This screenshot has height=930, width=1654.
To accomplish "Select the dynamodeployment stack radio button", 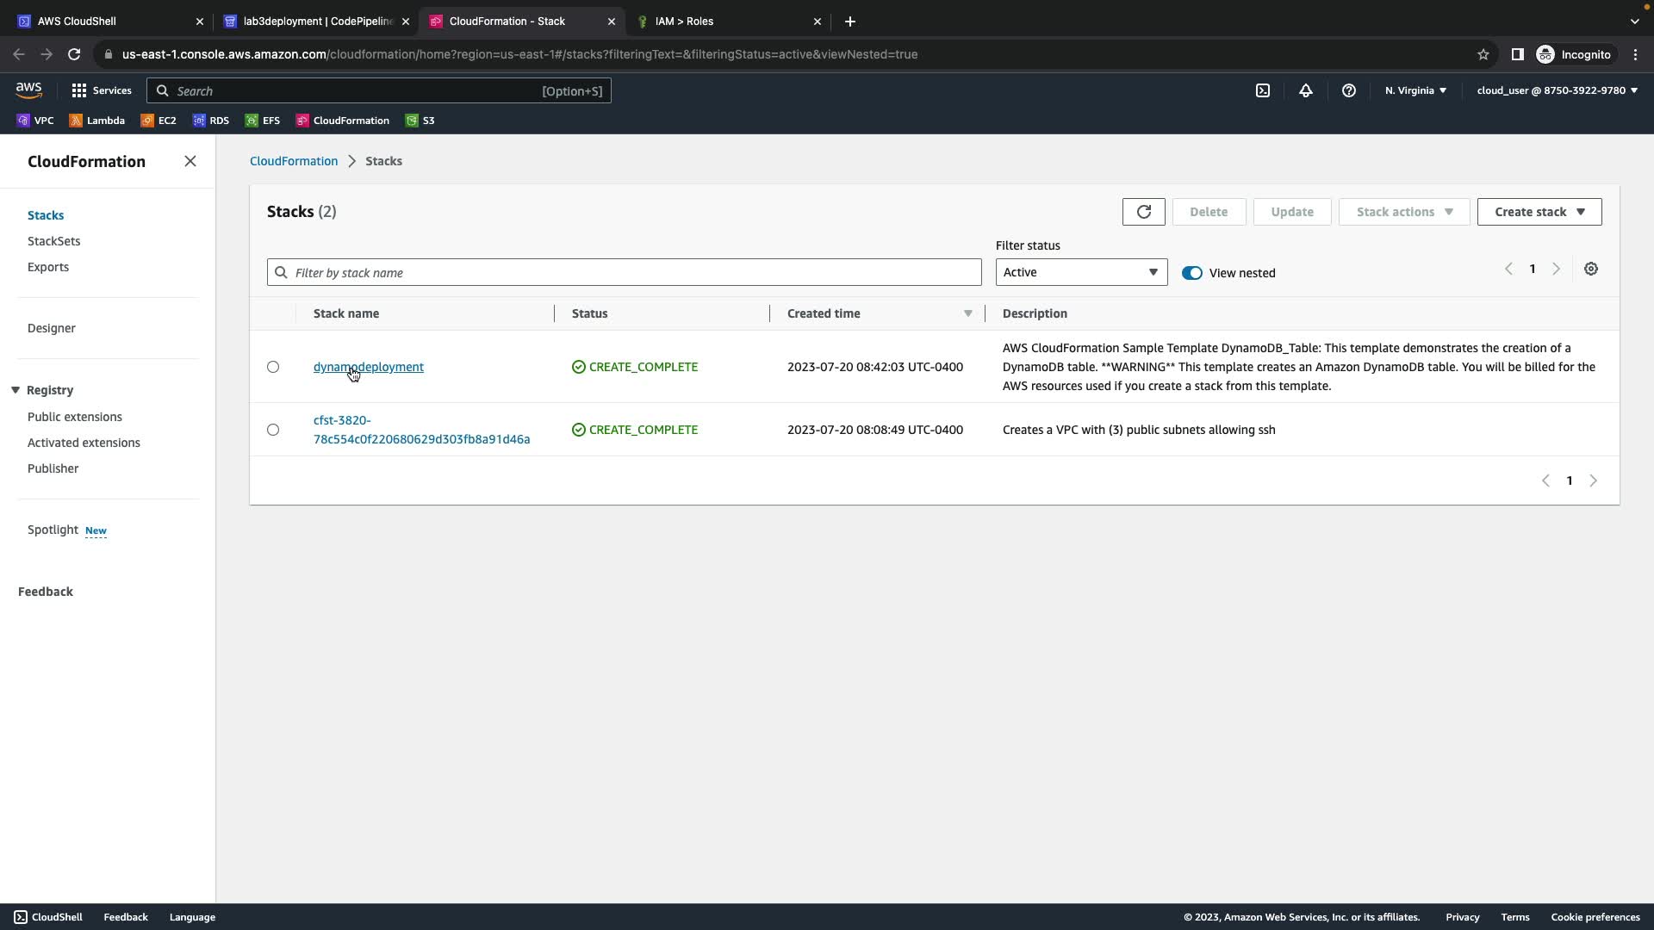I will (x=273, y=367).
